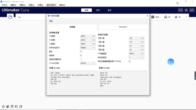Open the file folder icon button

[10, 17]
